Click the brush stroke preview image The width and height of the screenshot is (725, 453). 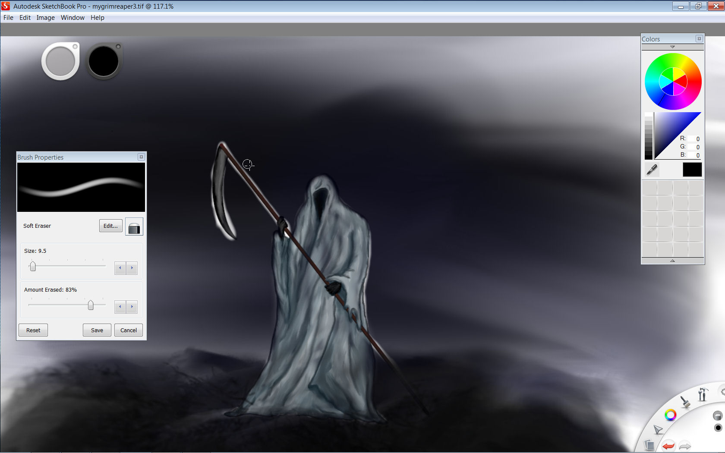pyautogui.click(x=81, y=187)
